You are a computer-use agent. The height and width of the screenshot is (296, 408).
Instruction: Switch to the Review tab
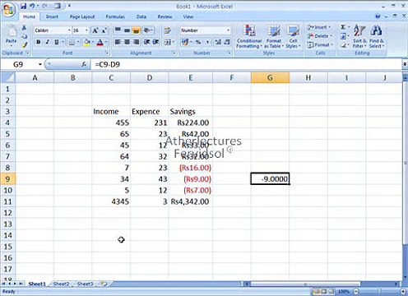165,16
